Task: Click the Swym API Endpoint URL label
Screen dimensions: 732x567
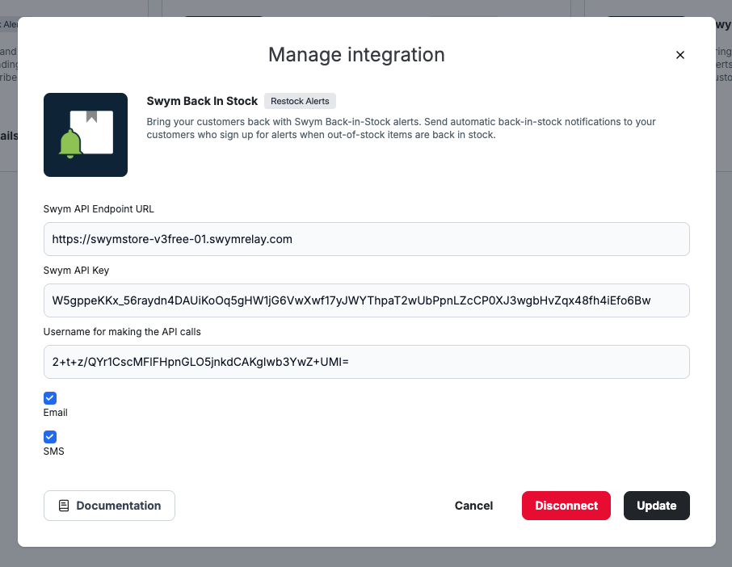Action: coord(99,208)
